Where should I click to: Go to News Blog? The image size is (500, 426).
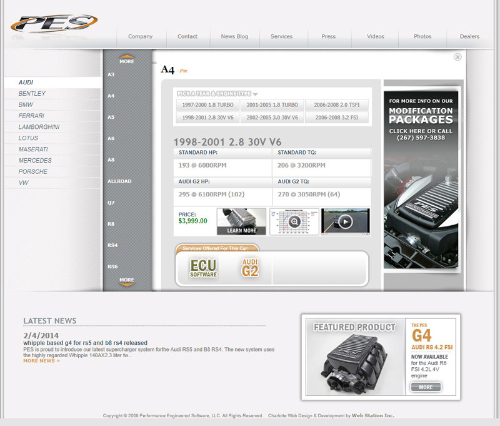[x=234, y=36]
